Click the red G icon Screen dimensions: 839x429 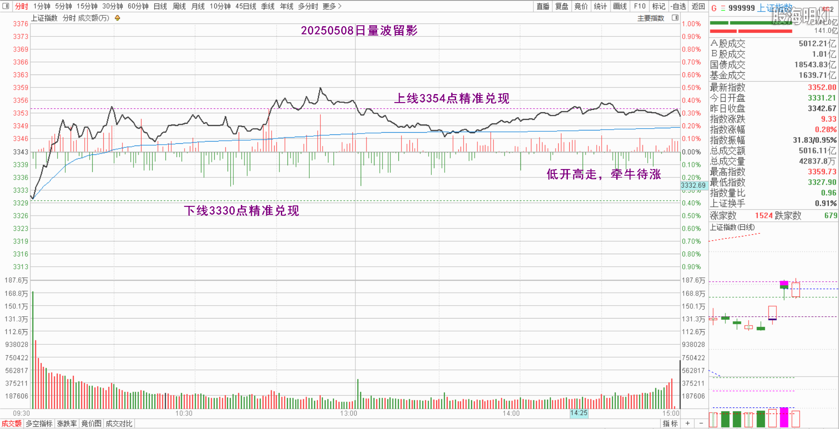tap(714, 8)
